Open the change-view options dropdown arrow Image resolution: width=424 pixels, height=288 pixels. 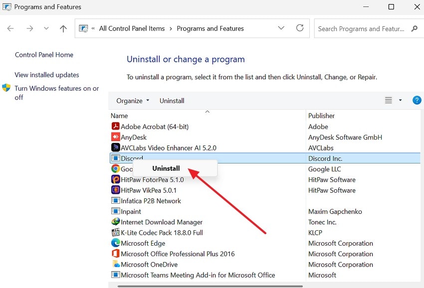pos(400,100)
